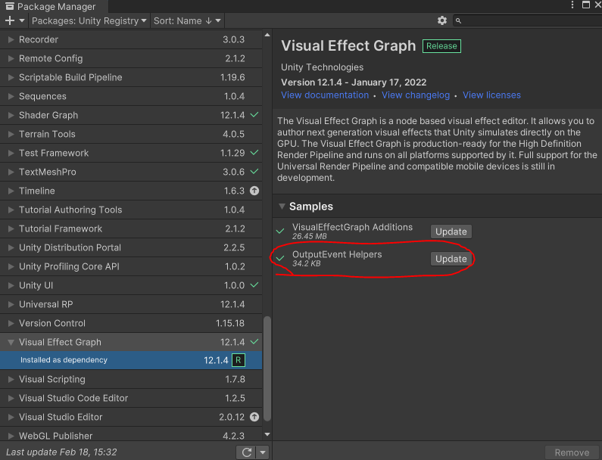Expand Scriptable Build Pipeline versions
The width and height of the screenshot is (602, 460).
pyautogui.click(x=11, y=77)
